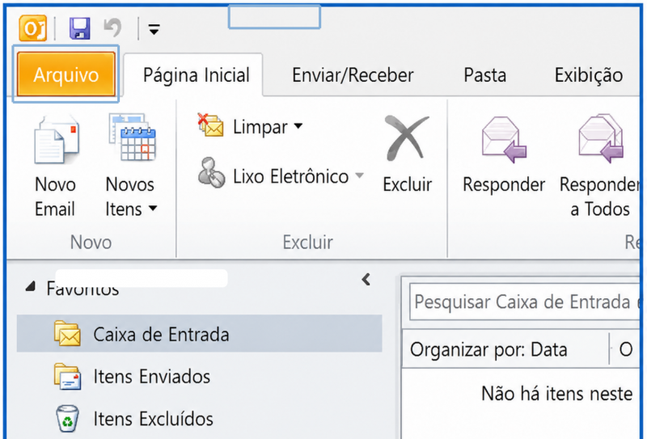Expand the Lixo Eletrônico dropdown arrow
Image resolution: width=647 pixels, height=439 pixels.
359,175
